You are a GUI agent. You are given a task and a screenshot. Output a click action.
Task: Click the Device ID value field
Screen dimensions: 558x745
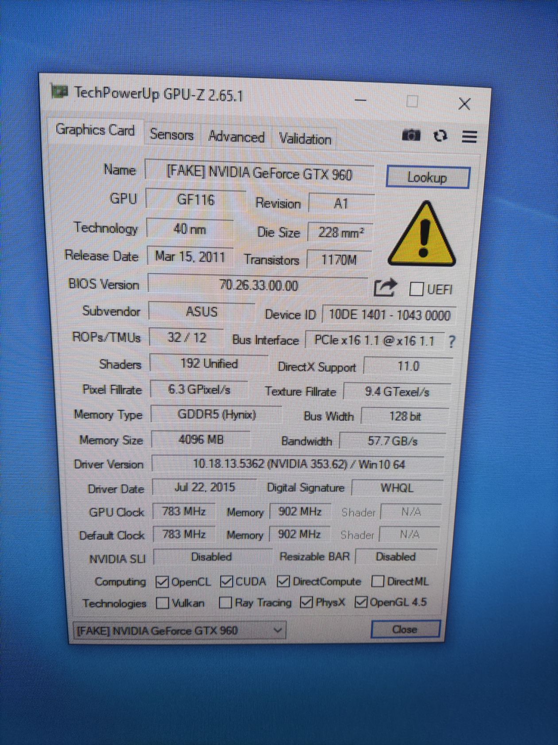click(x=389, y=315)
